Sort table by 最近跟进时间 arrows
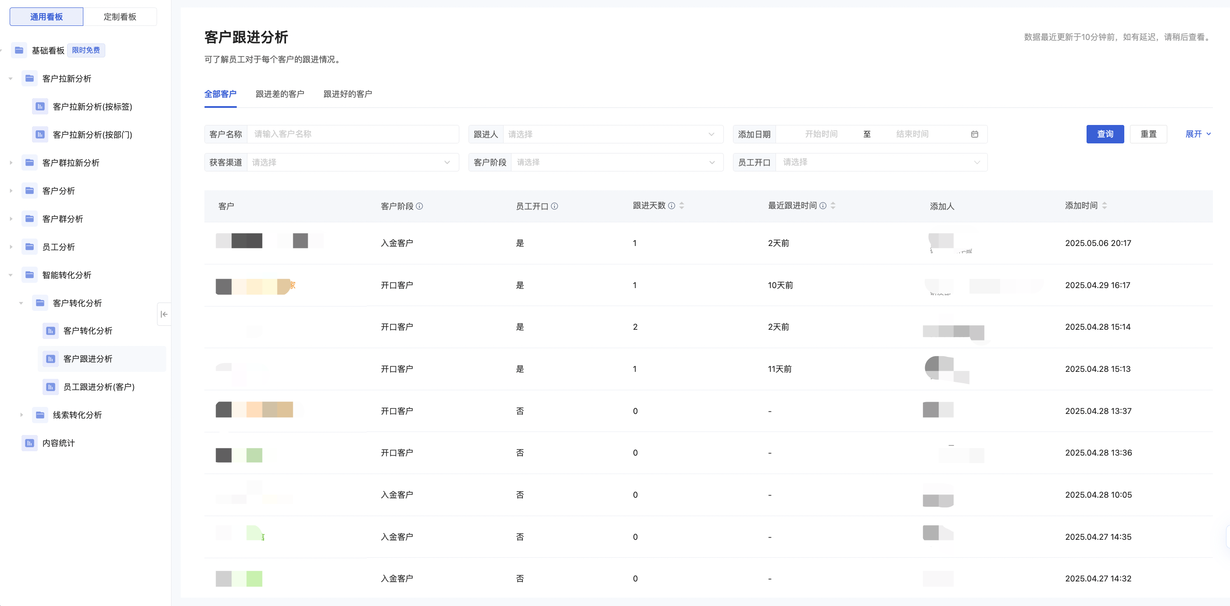 tap(833, 206)
